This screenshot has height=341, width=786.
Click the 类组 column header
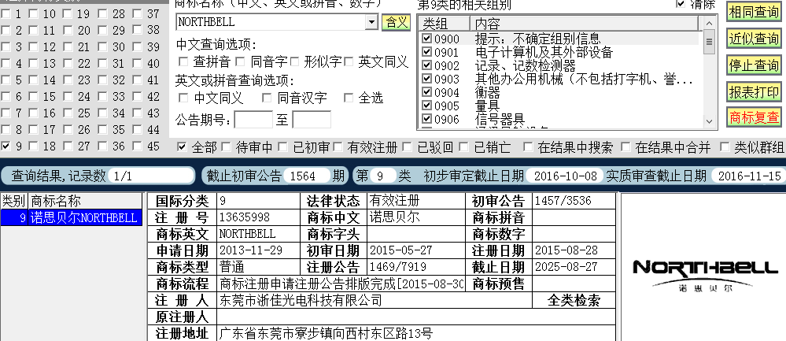(x=445, y=23)
